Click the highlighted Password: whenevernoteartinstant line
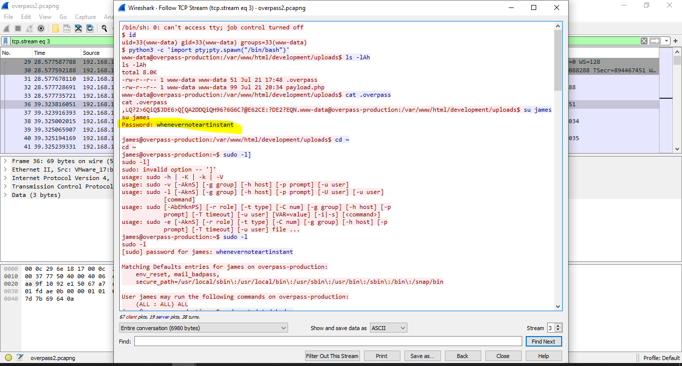Image resolution: width=682 pixels, height=366 pixels. point(178,125)
